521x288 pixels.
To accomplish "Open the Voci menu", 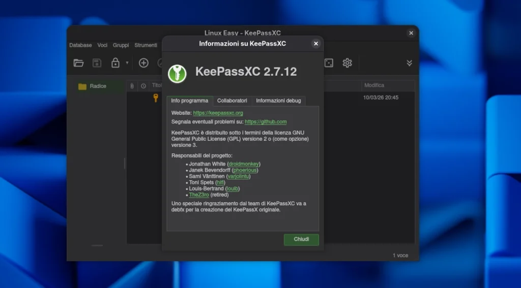I will click(102, 45).
